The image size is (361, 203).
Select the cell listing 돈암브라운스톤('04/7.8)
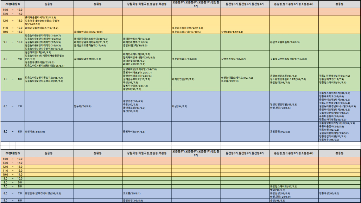tap(294, 79)
